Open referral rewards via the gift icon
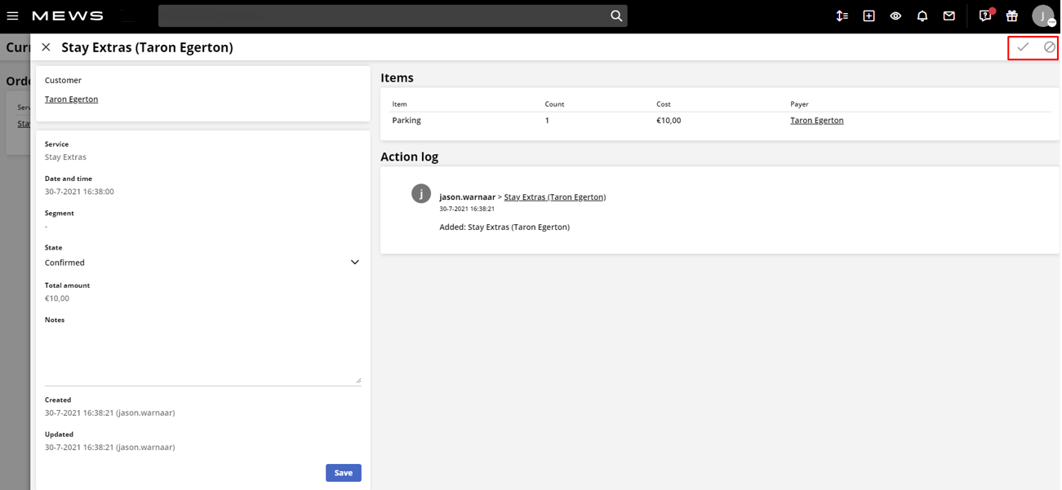The image size is (1062, 490). click(x=1011, y=15)
